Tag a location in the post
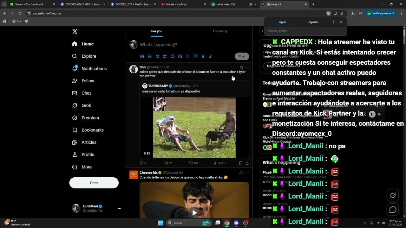 tap(188, 56)
